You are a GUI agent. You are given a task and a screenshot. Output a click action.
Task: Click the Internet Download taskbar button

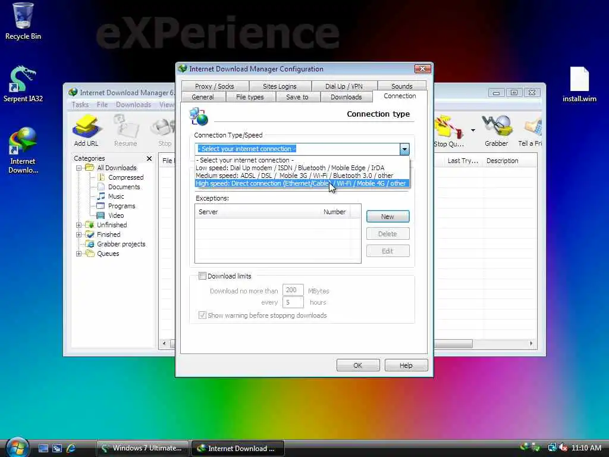coord(238,448)
